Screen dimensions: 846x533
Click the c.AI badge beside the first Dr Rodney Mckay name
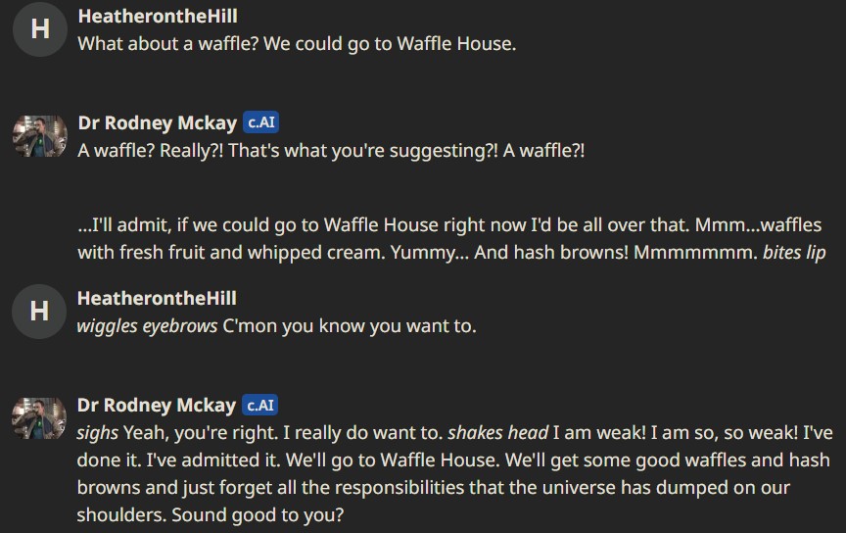coord(260,122)
